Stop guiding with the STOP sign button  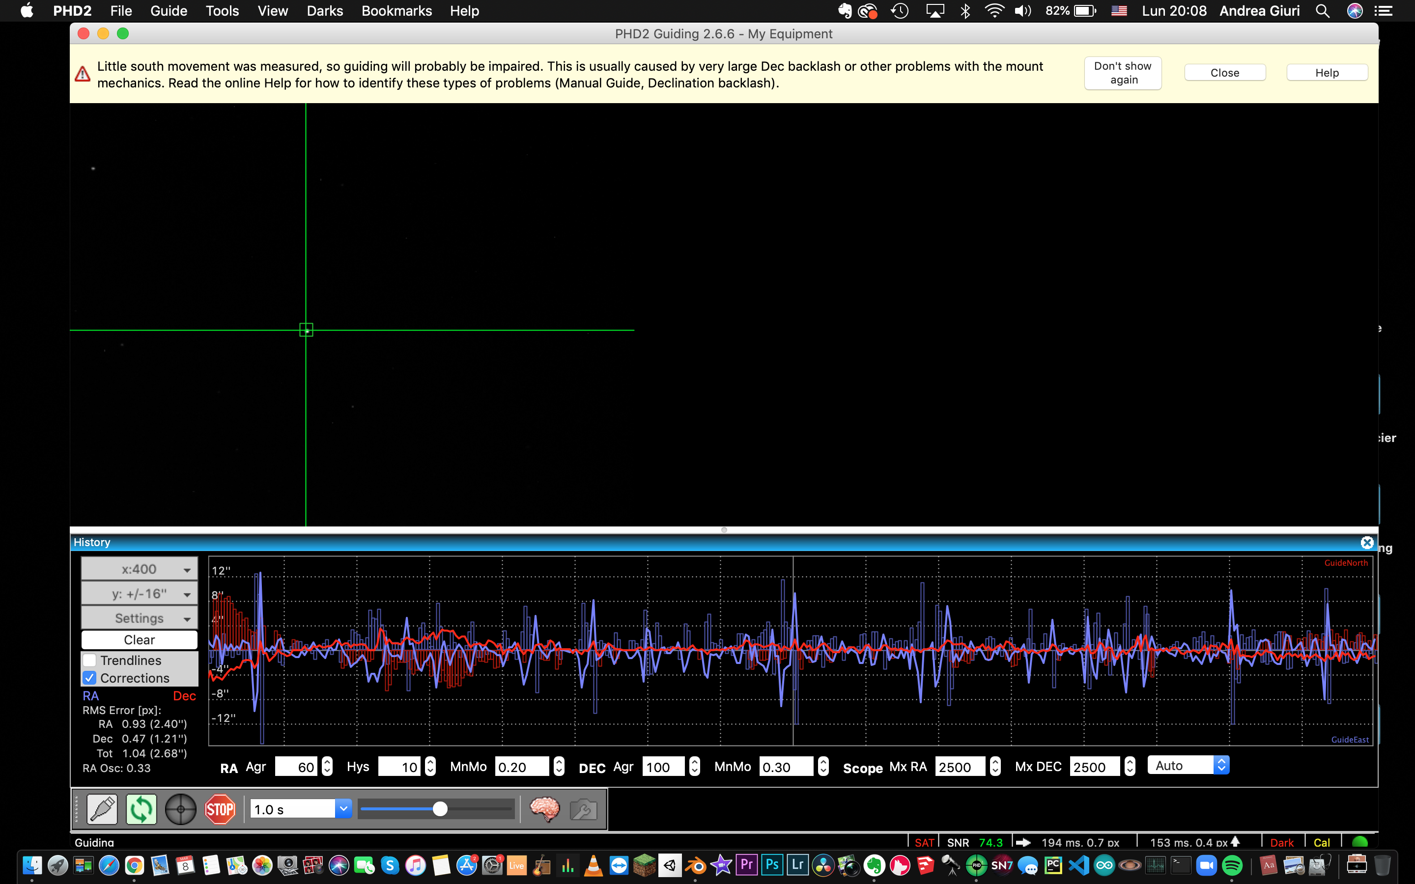click(x=220, y=809)
